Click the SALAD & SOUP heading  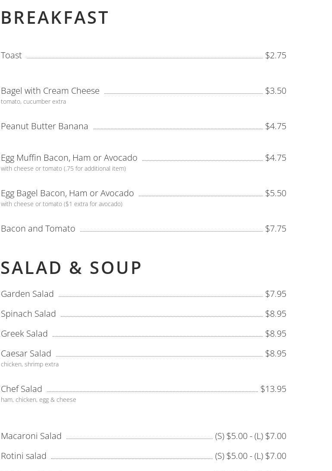pyautogui.click(x=71, y=267)
